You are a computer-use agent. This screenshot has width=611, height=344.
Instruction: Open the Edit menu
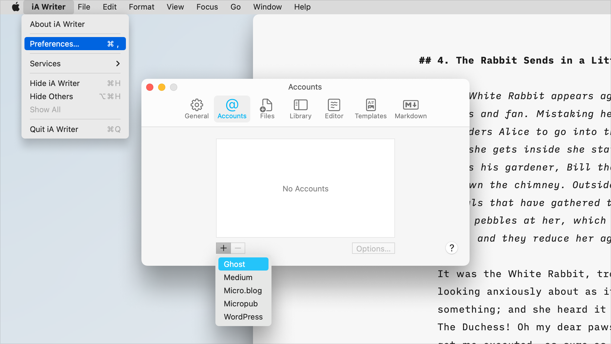(x=109, y=7)
